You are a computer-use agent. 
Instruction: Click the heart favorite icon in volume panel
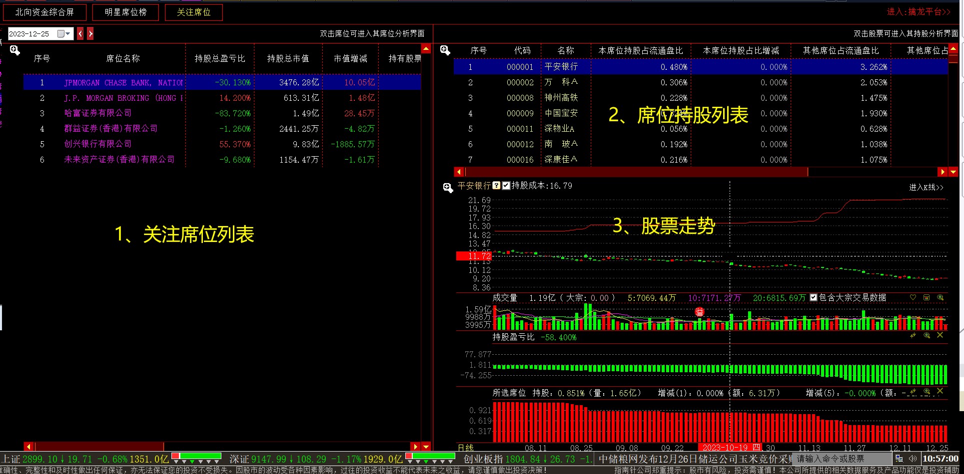point(913,297)
